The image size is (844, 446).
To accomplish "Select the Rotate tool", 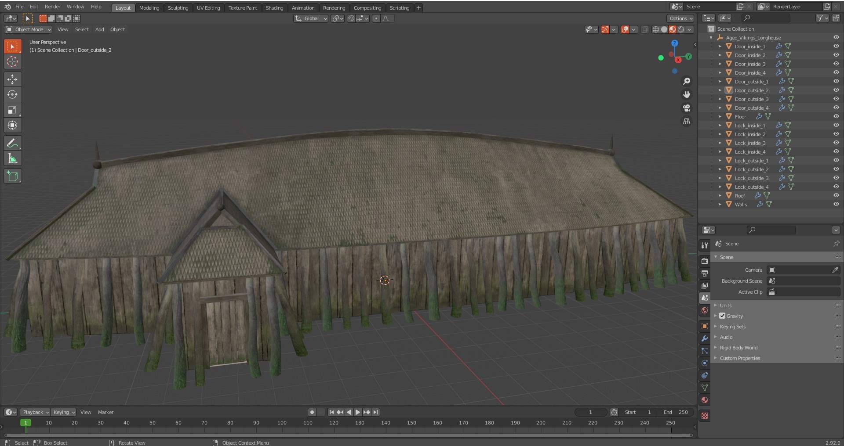I will pos(12,94).
